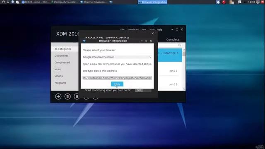The image size is (265, 149).
Task: Open the Google Chrome/Chromium browser dropdown
Action: [x=117, y=57]
